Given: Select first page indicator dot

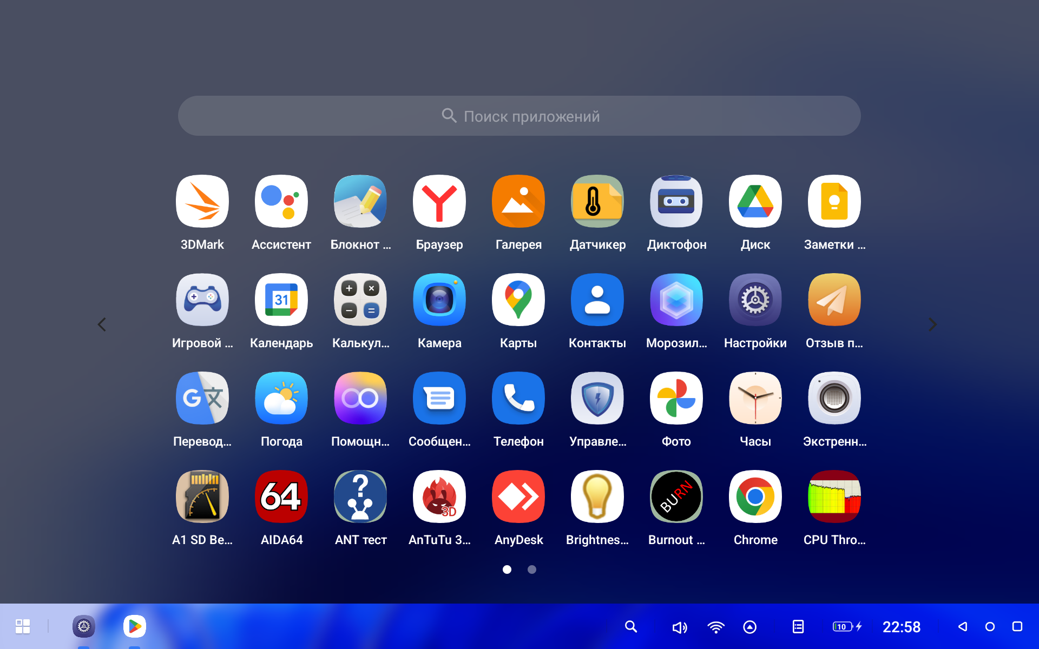Looking at the screenshot, I should point(507,569).
